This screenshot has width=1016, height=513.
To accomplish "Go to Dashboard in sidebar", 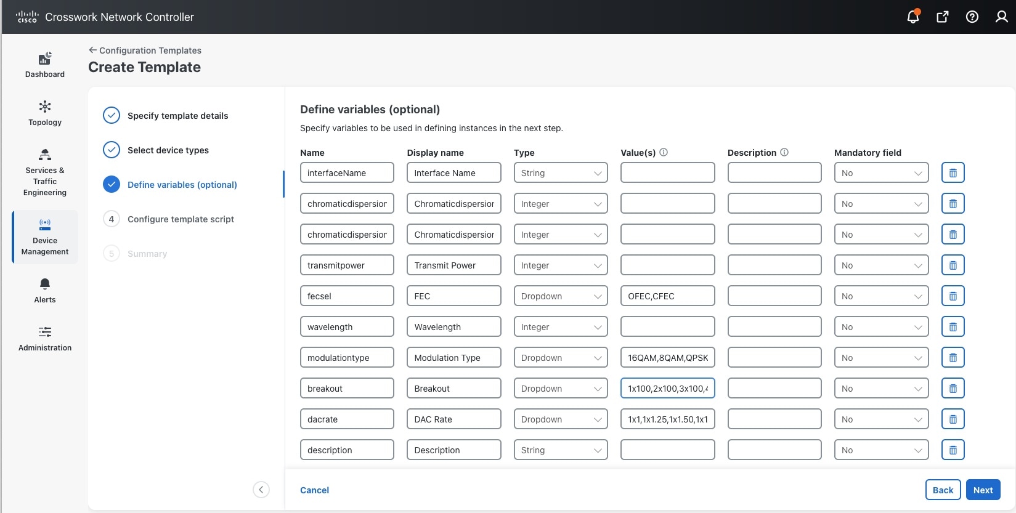I will (45, 65).
